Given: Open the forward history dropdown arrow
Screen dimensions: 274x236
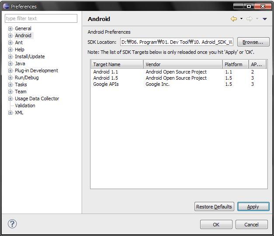Looking at the screenshot, I should tap(257, 18).
